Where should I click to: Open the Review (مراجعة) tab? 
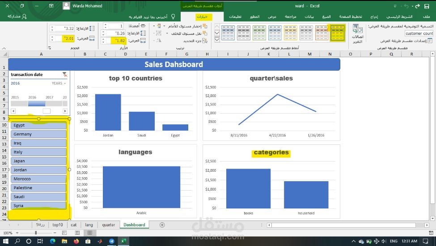290,17
